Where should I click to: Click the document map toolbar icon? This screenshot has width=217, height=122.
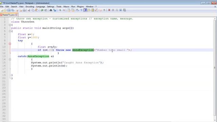pos(93,10)
